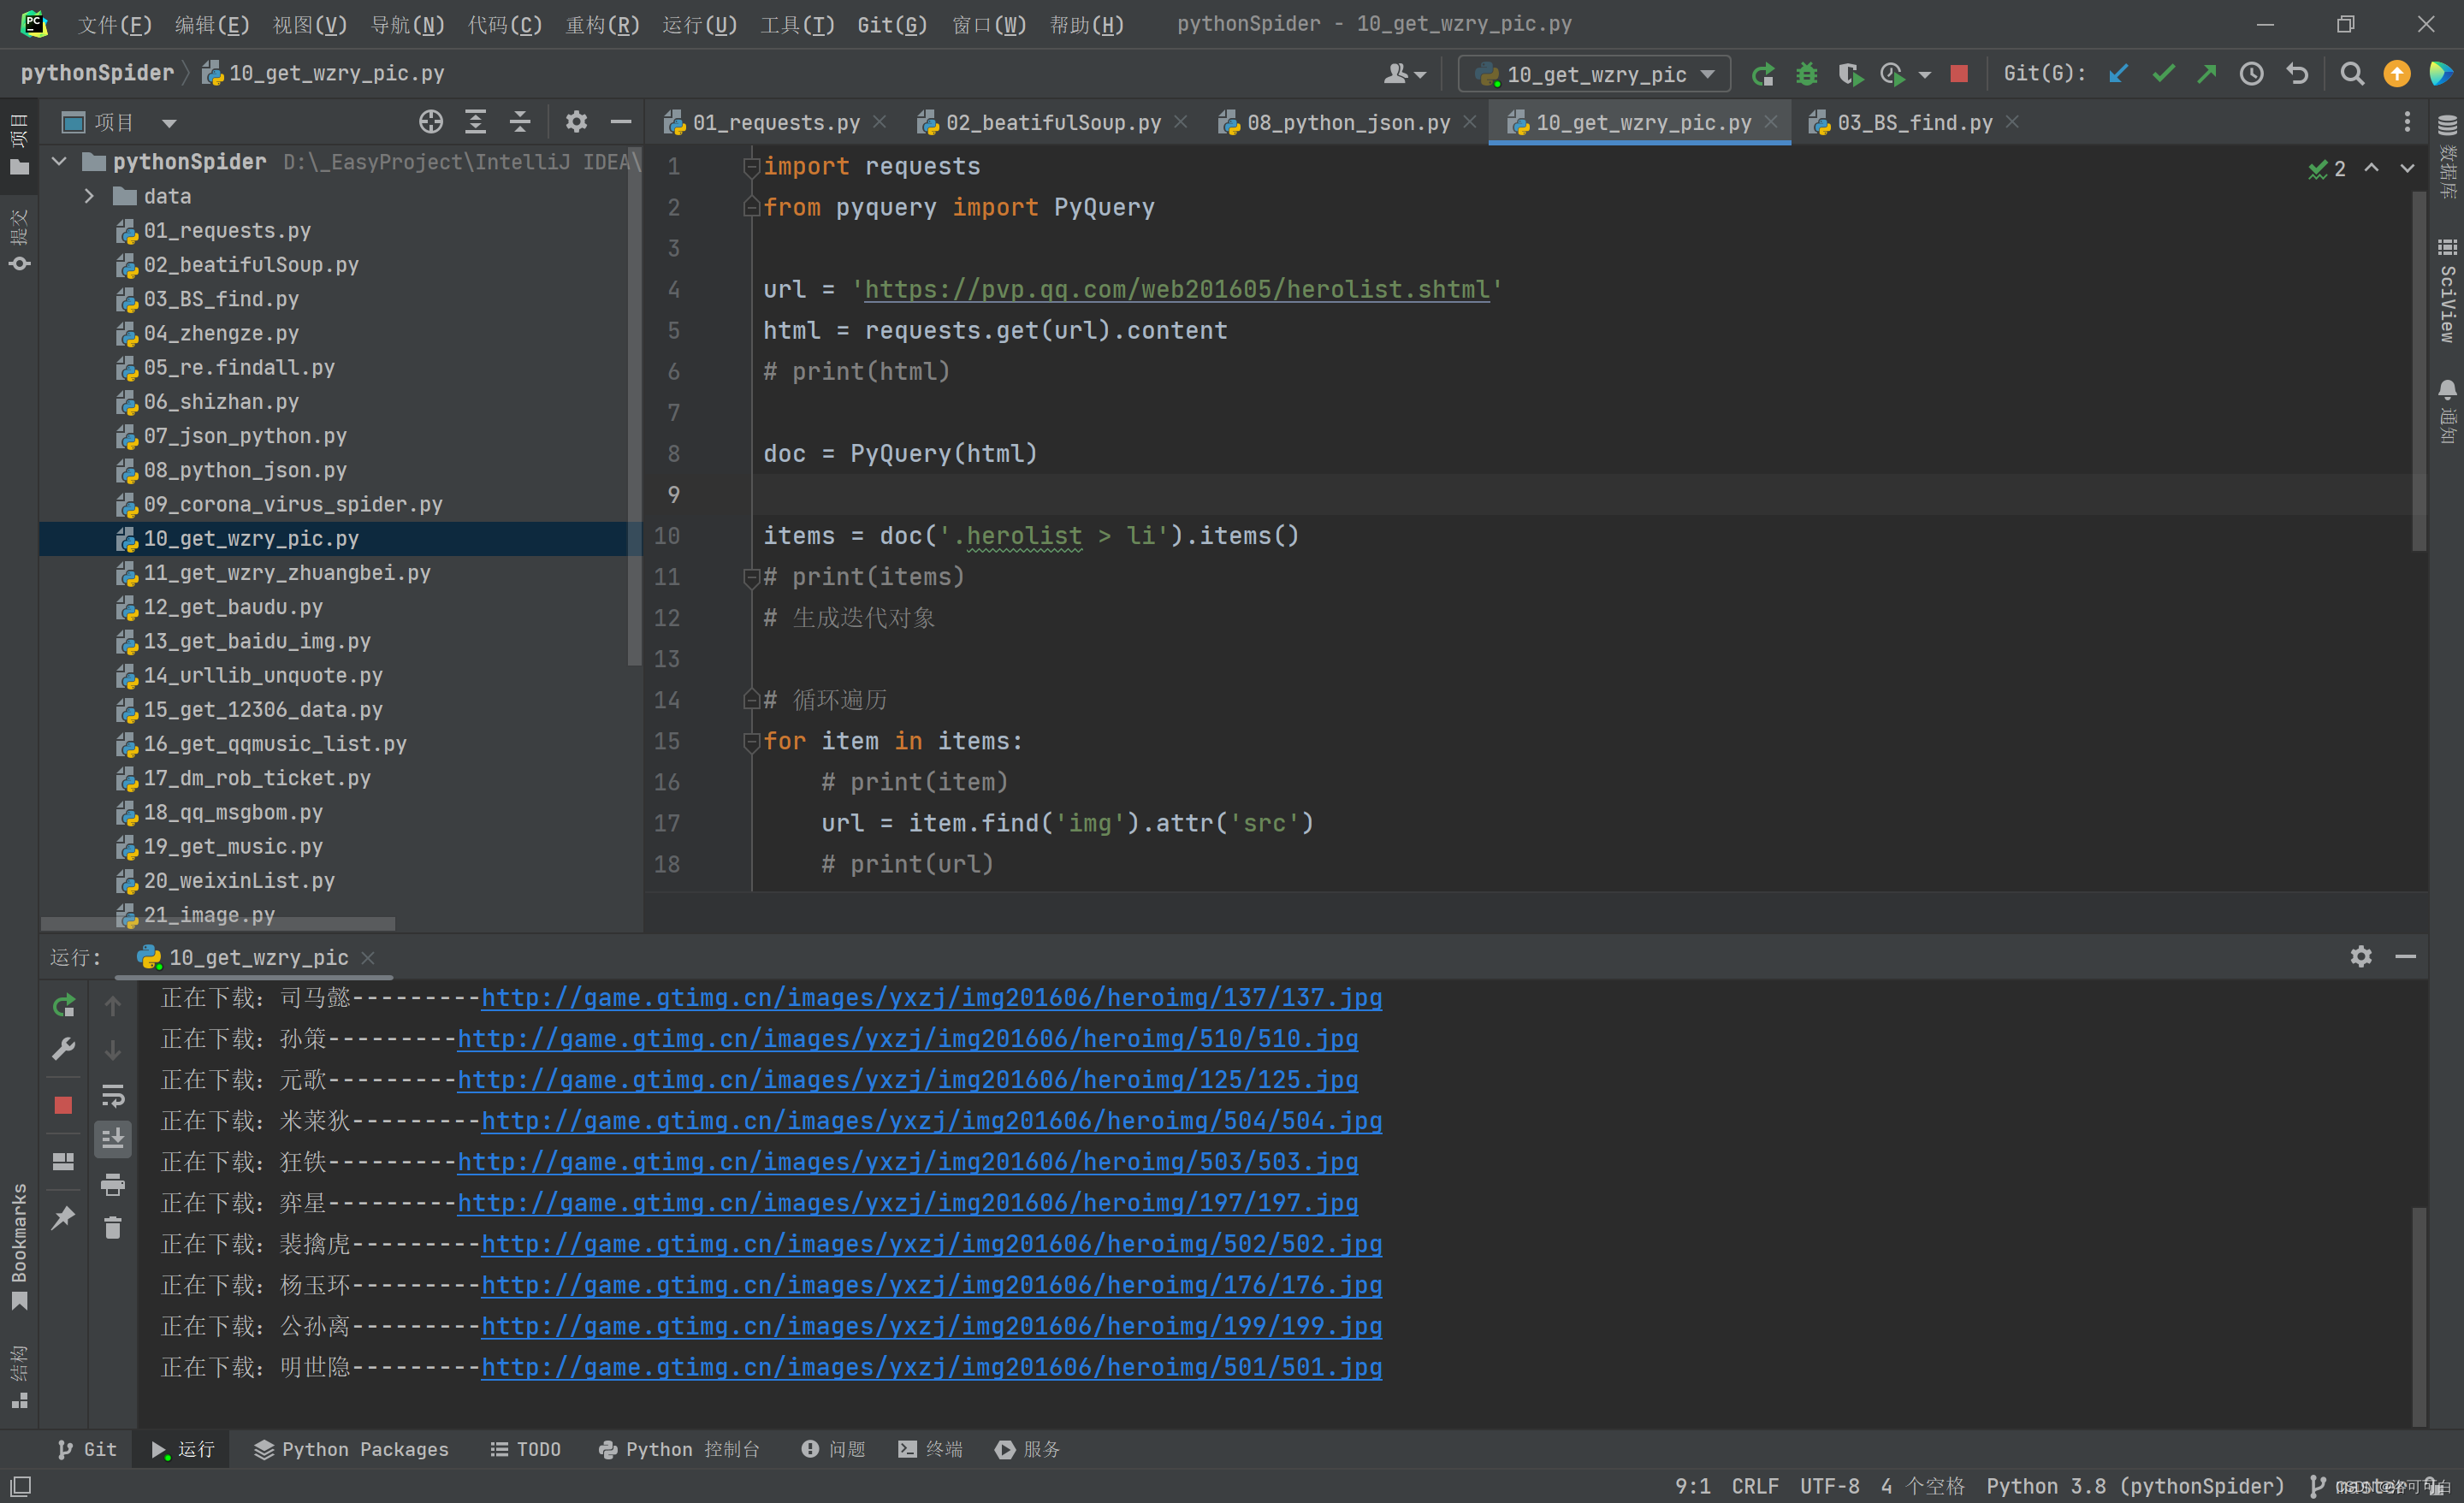Open Git history clock icon
Screen dimensions: 2464x1503
click(2251, 74)
